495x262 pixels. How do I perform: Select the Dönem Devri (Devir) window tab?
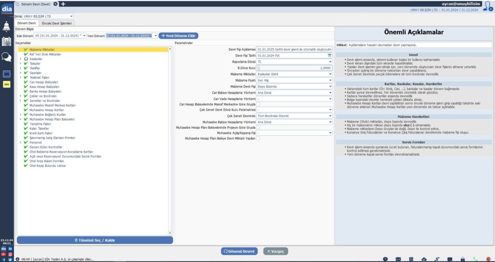[35, 4]
